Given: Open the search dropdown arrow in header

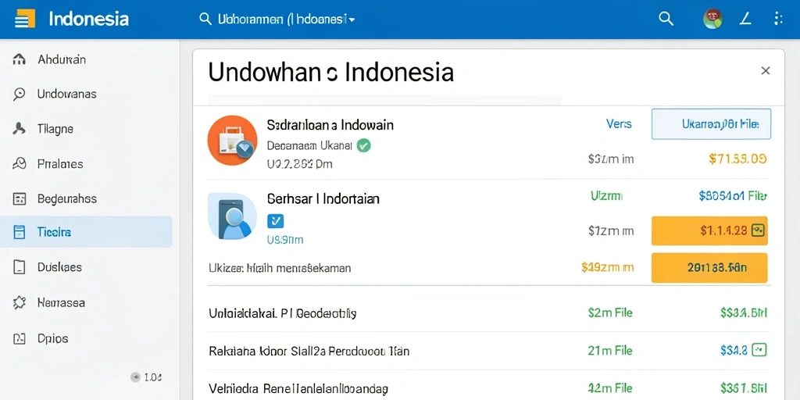Looking at the screenshot, I should pos(352,20).
